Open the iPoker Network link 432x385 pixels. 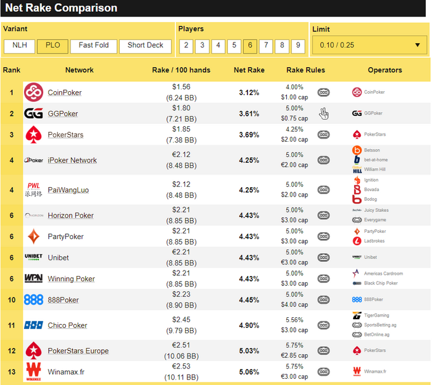pos(72,160)
